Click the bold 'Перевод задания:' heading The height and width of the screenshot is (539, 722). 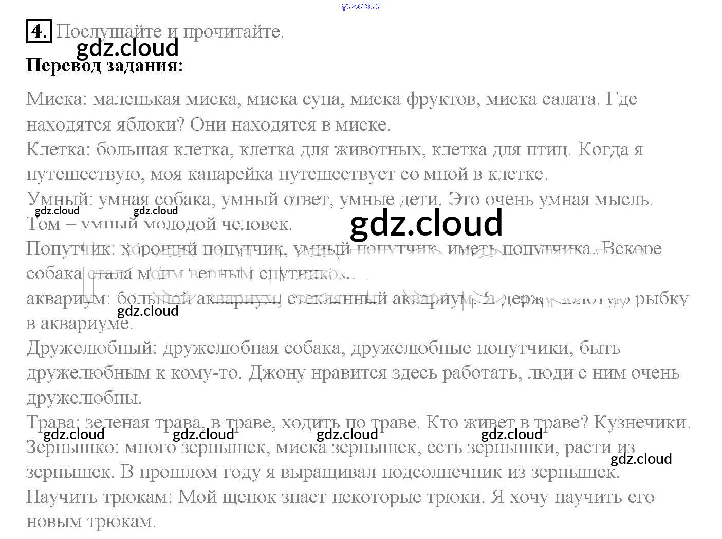coord(104,65)
